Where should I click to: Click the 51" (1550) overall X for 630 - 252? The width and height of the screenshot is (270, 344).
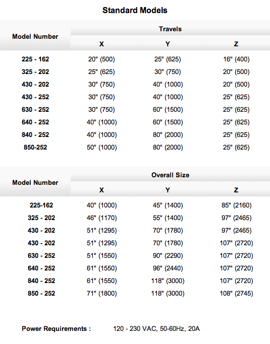pos(101,255)
